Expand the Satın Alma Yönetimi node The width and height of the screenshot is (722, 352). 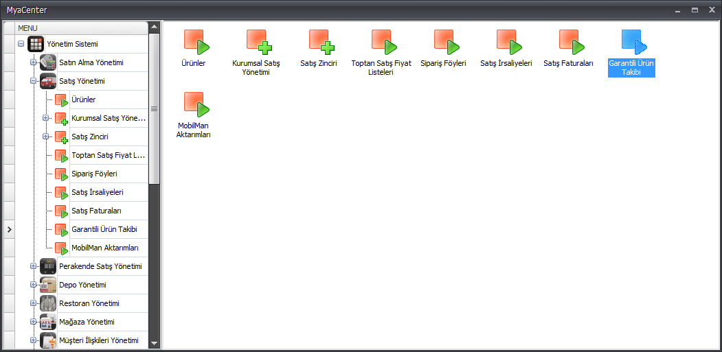click(33, 62)
